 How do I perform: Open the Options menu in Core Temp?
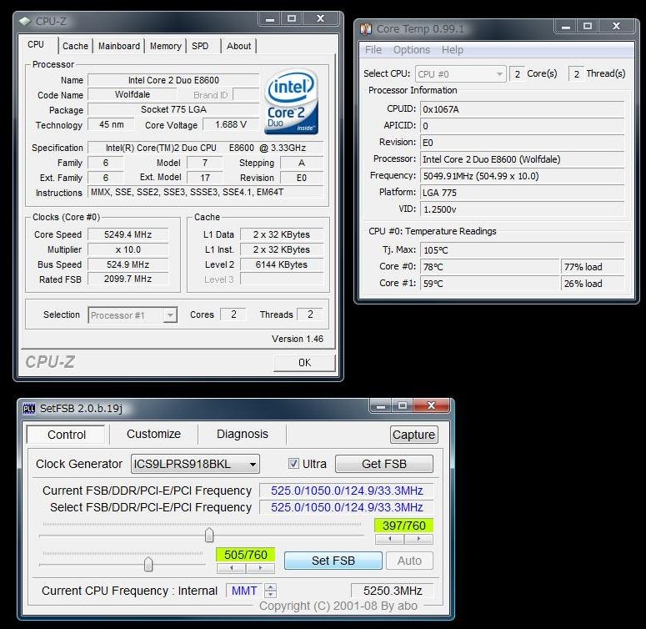coord(411,50)
